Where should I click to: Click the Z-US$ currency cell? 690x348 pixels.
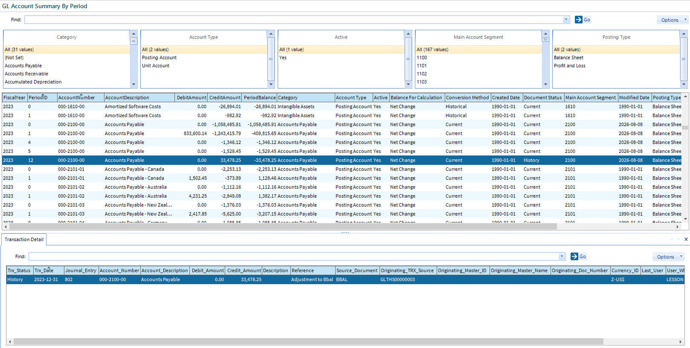click(x=624, y=280)
